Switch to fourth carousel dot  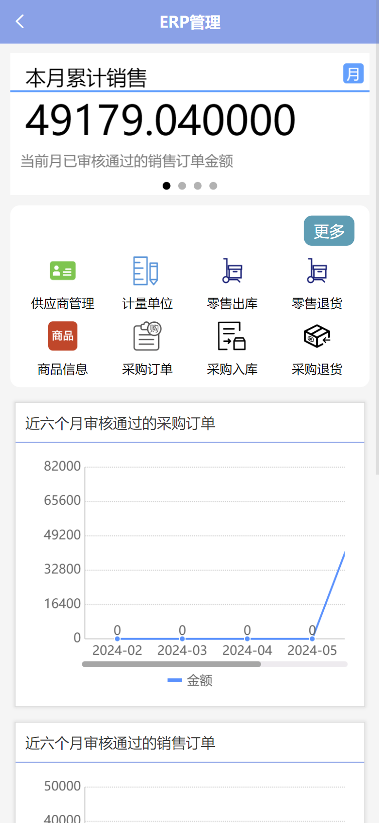pyautogui.click(x=213, y=186)
